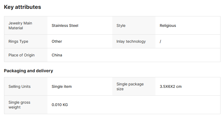Select the Selling Units label
Screen dimensions: 221x116
click(x=19, y=86)
